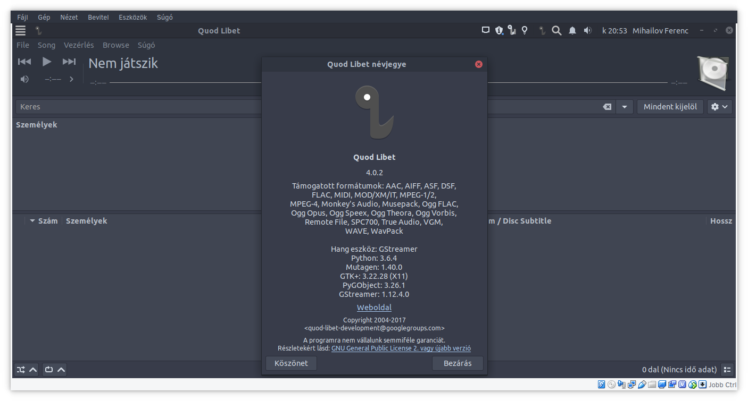The width and height of the screenshot is (748, 401).
Task: Sort songs by the Szám column header
Action: pos(48,221)
